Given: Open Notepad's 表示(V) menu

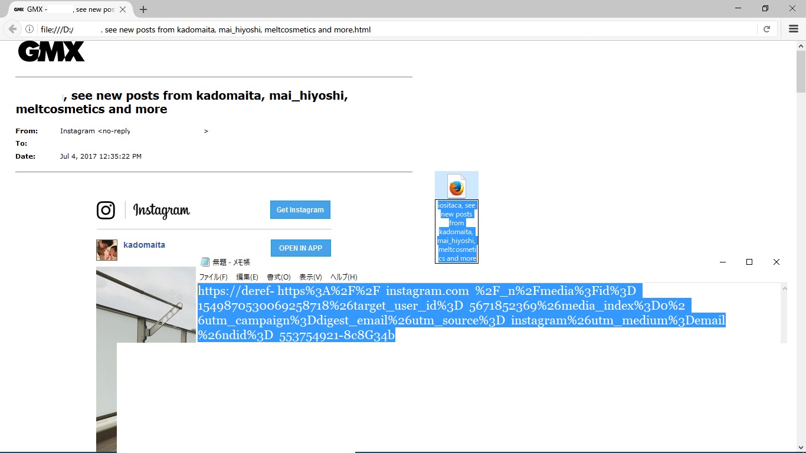Looking at the screenshot, I should [310, 277].
